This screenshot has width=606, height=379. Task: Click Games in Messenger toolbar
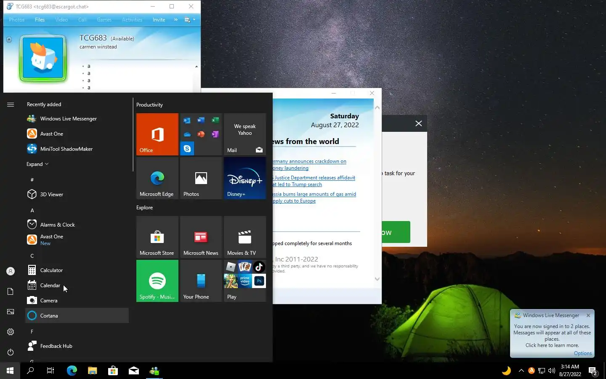click(104, 20)
